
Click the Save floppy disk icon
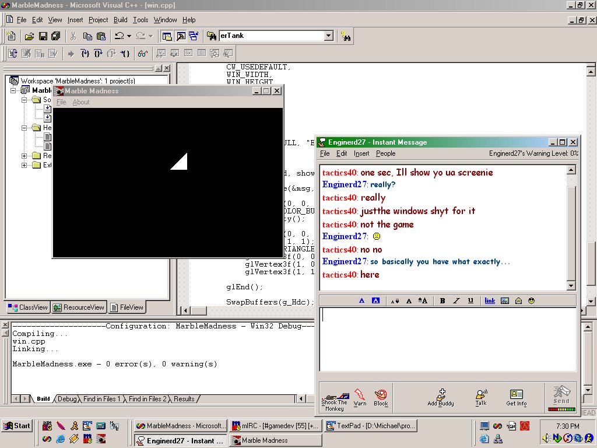coord(43,36)
